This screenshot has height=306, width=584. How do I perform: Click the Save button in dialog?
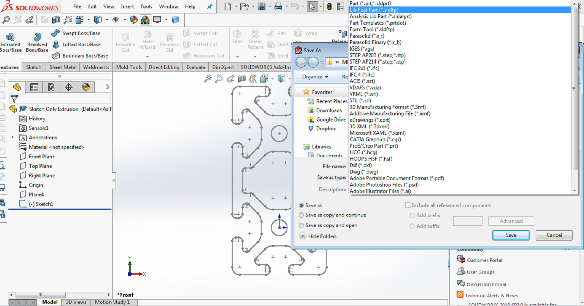511,235
